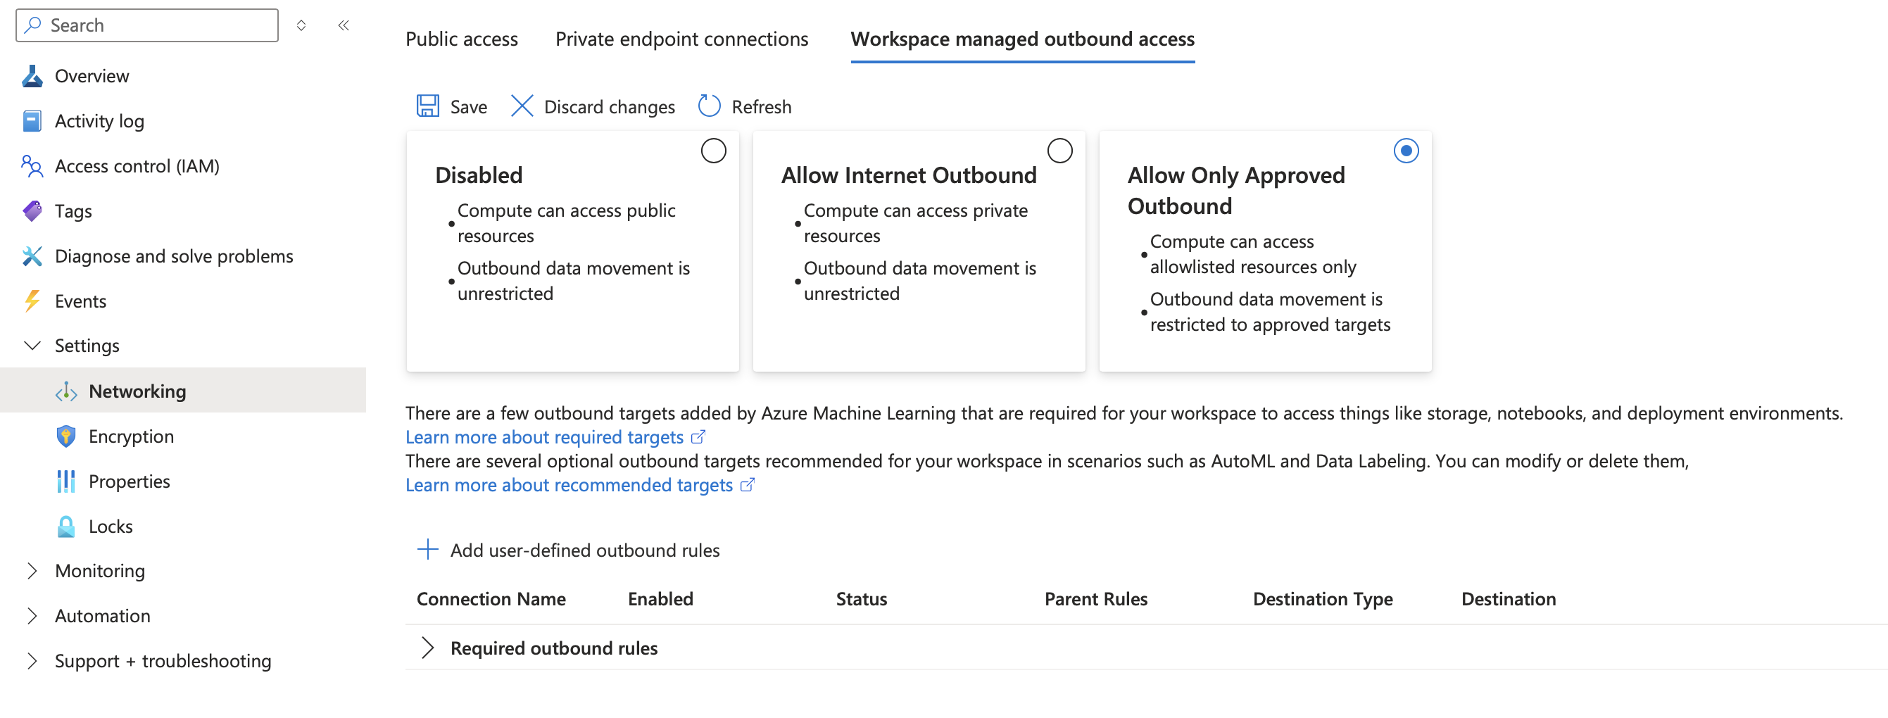Click the Destination column header

tap(1509, 599)
